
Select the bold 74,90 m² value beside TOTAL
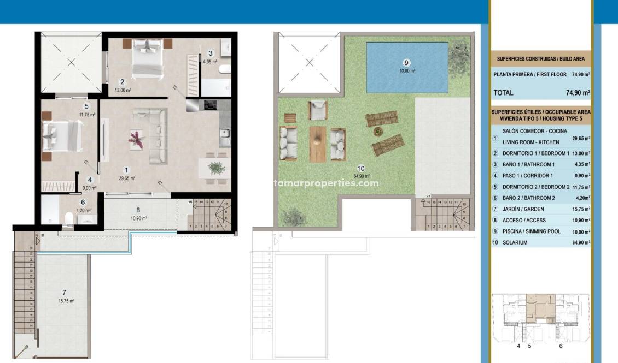(x=578, y=93)
